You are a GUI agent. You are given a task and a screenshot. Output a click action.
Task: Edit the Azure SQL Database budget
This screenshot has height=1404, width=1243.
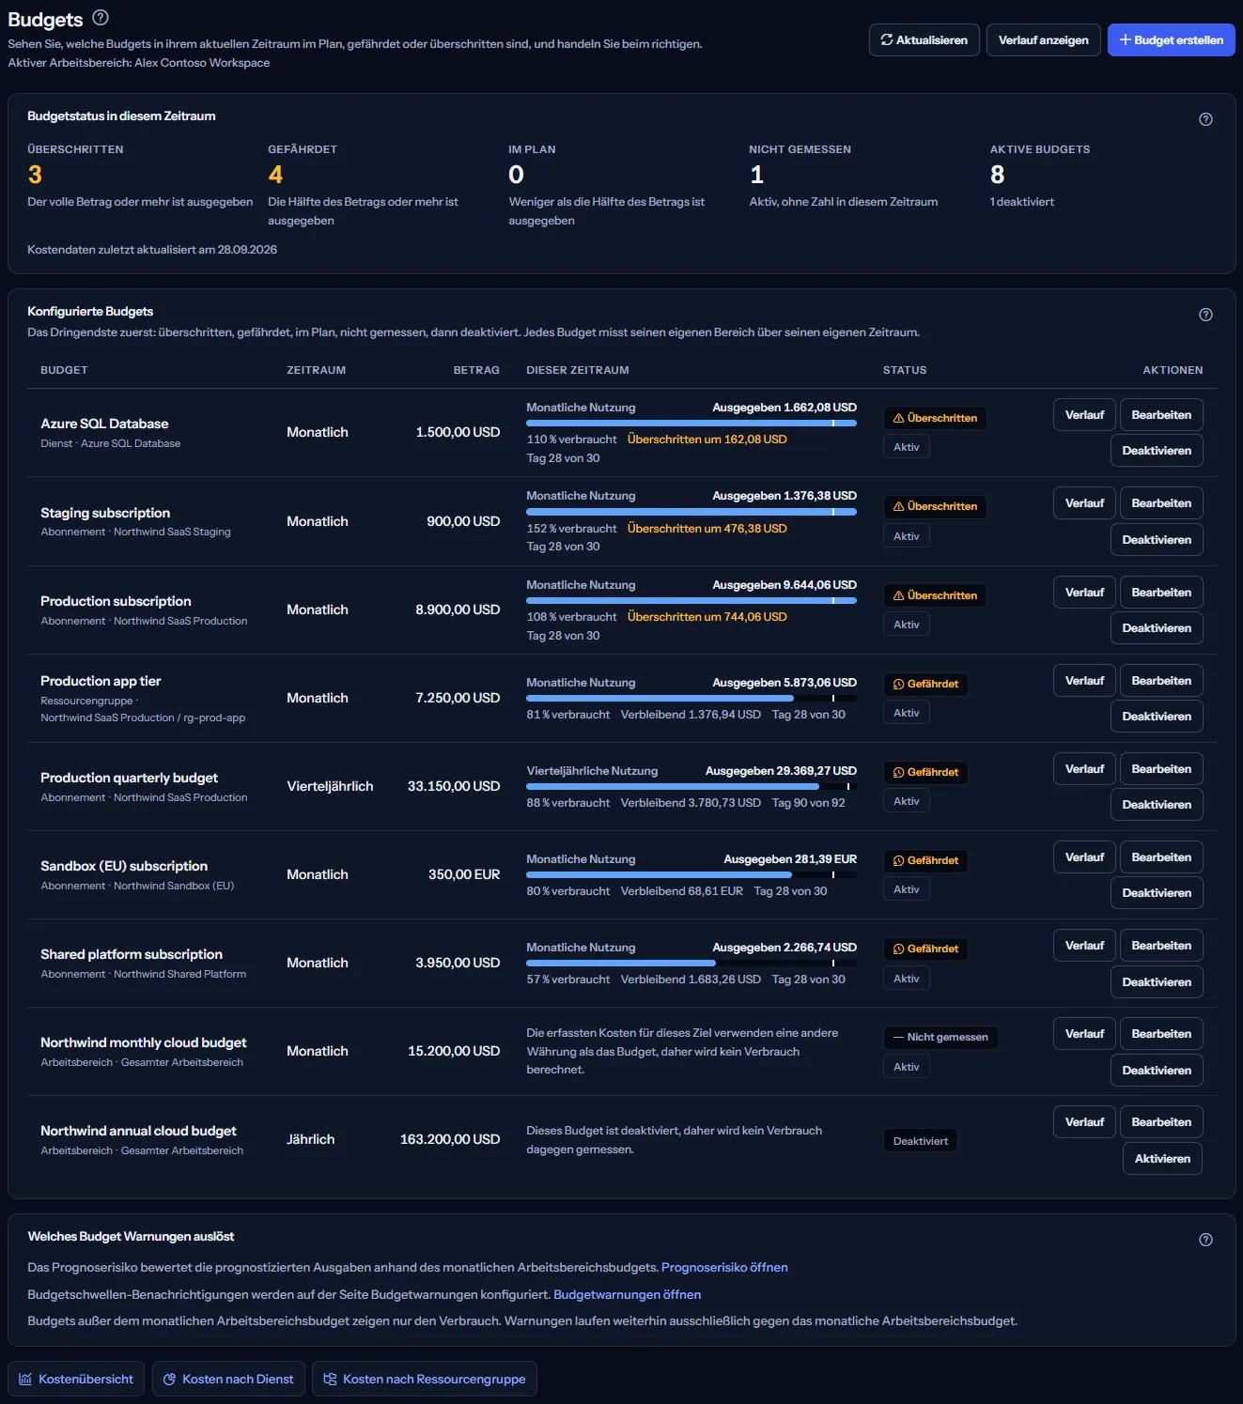(x=1161, y=415)
